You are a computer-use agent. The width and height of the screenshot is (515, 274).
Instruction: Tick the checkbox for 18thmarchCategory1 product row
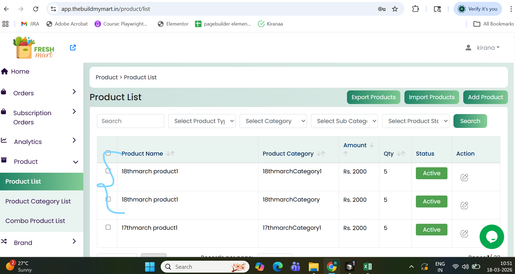coord(108,171)
